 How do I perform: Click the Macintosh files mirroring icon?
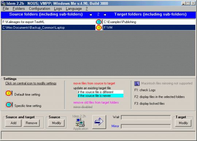137,84
